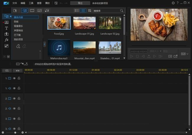Viewport: 192px width, 135px height.
Task: Open settings with the gear icon
Action: click(x=173, y=3)
